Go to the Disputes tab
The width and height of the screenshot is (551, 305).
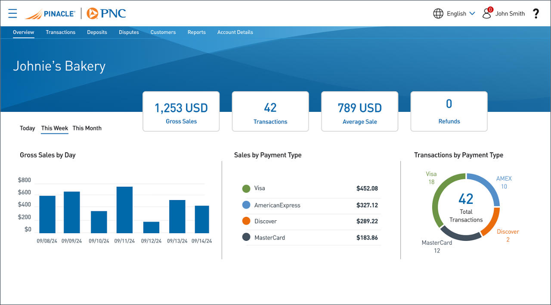pos(129,32)
